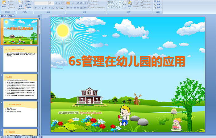Open the Paragraph dialog launcher

105,12
